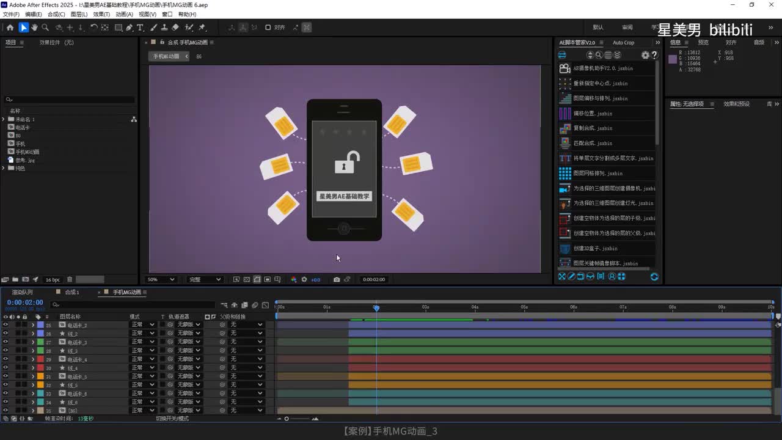
Task: Click the 16 bpc color depth button
Action: click(x=53, y=280)
